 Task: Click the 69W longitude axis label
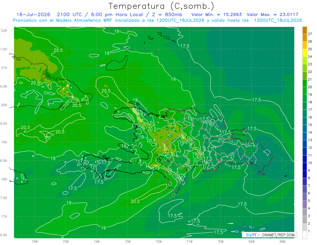point(251,241)
